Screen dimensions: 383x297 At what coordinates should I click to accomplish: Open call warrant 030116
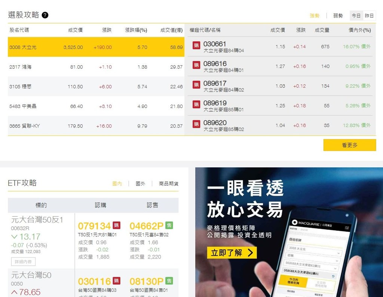pos(94,281)
